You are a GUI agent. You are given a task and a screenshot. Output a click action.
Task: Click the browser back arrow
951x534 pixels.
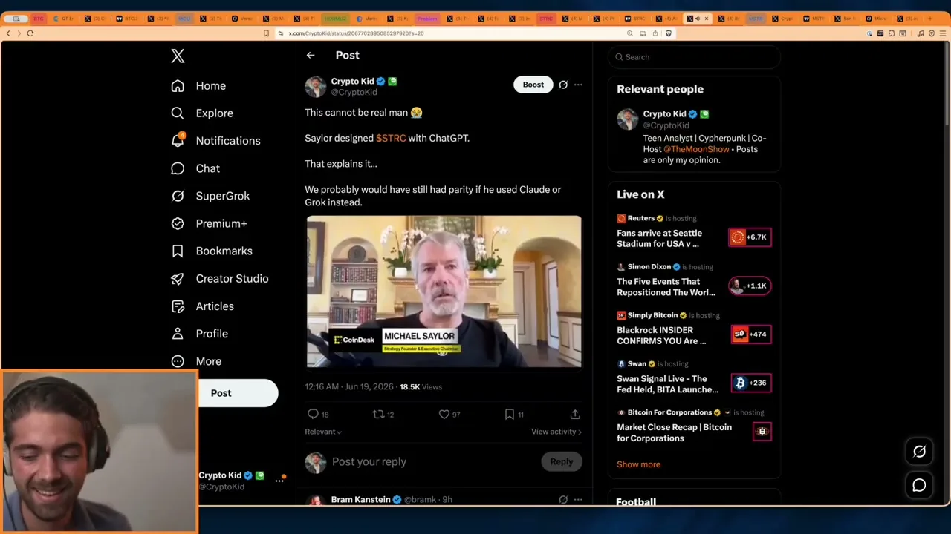click(x=8, y=33)
